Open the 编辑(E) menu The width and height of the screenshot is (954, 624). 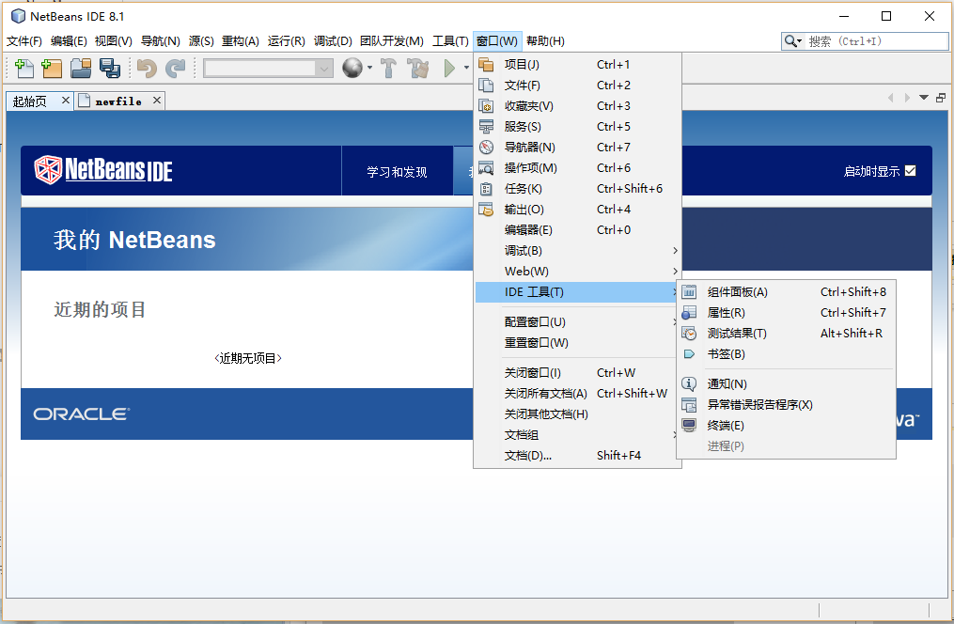(69, 40)
